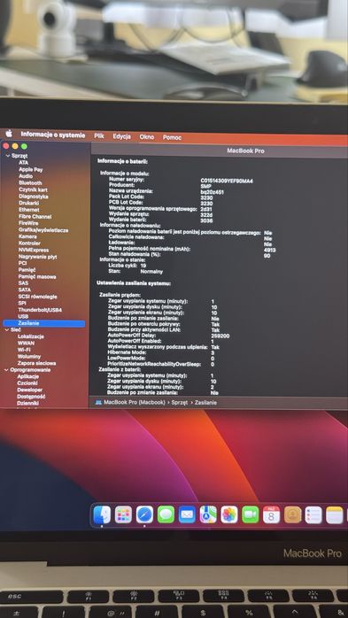Open Mail envelope icon in dock
348x618 pixels.
coord(187,514)
